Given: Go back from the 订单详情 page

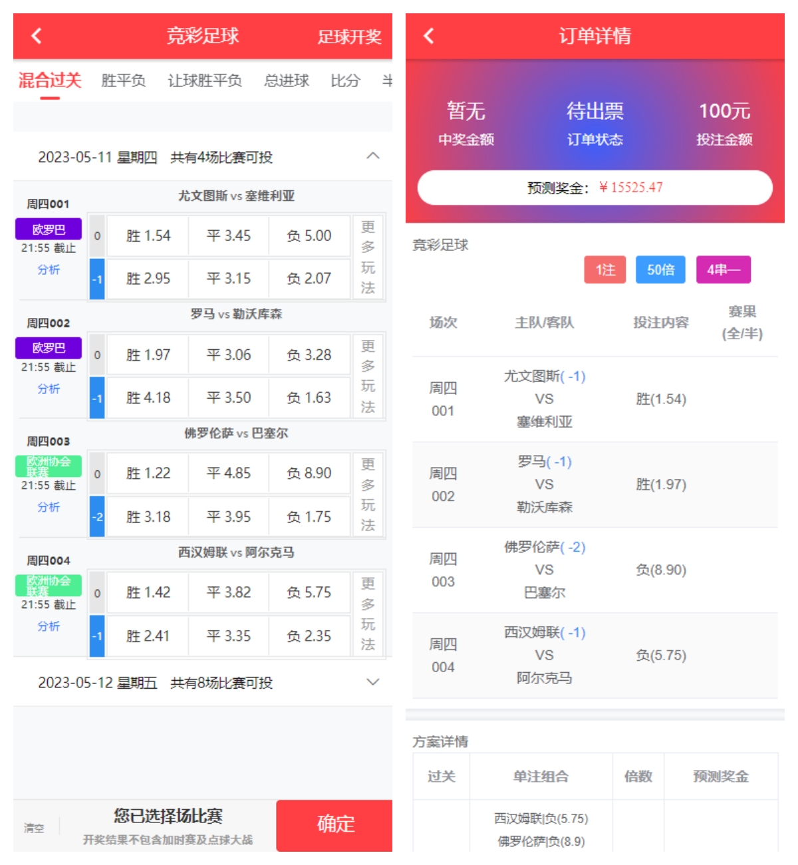Looking at the screenshot, I should 429,36.
